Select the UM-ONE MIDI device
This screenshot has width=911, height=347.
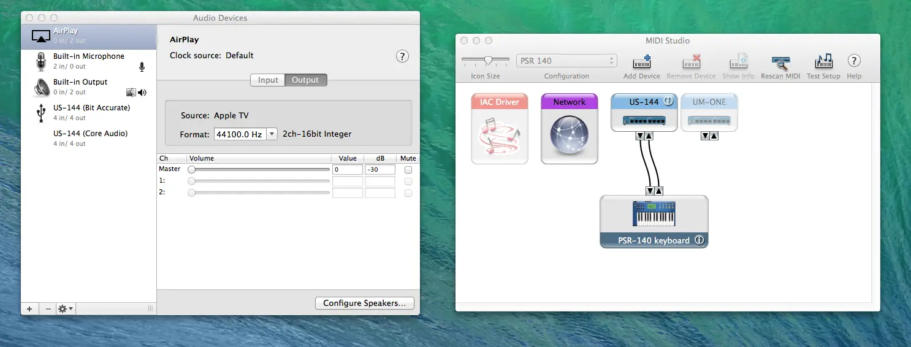[x=709, y=112]
